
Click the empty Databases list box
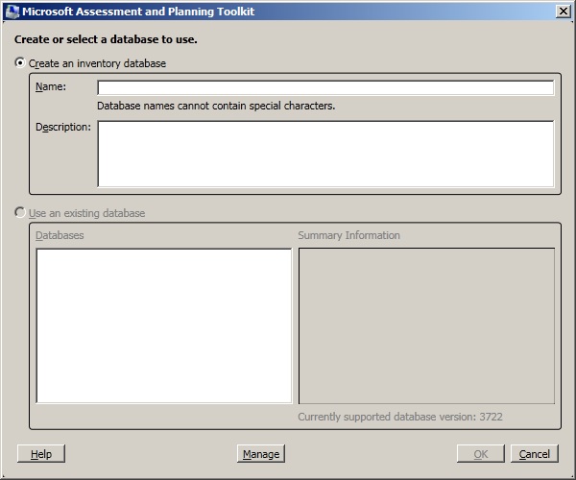[163, 325]
